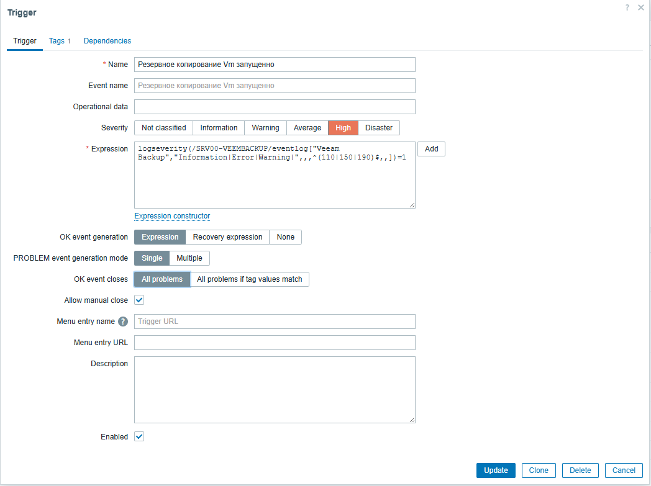Click Add next to the Expression field
651x486 pixels.
pyautogui.click(x=431, y=149)
